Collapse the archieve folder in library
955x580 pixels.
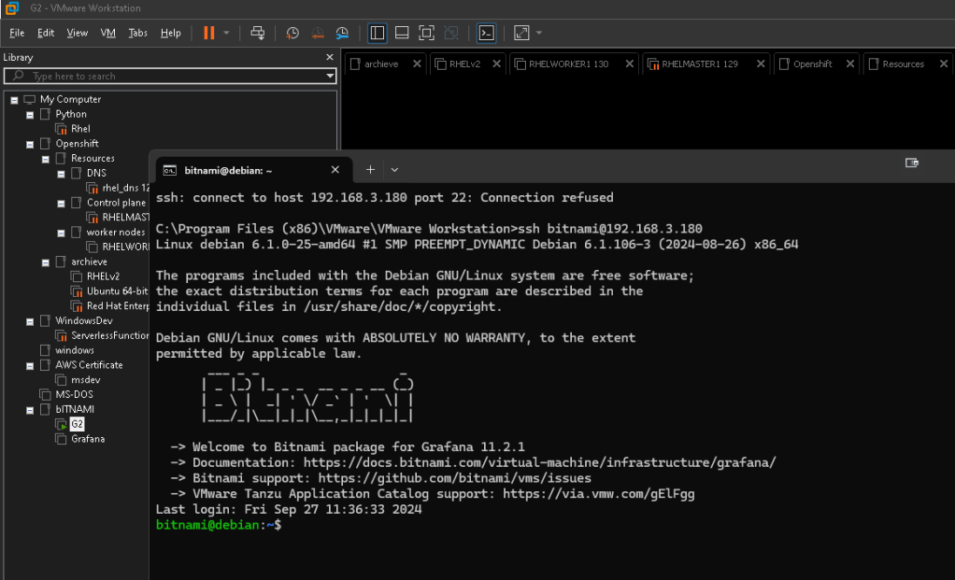click(x=46, y=262)
